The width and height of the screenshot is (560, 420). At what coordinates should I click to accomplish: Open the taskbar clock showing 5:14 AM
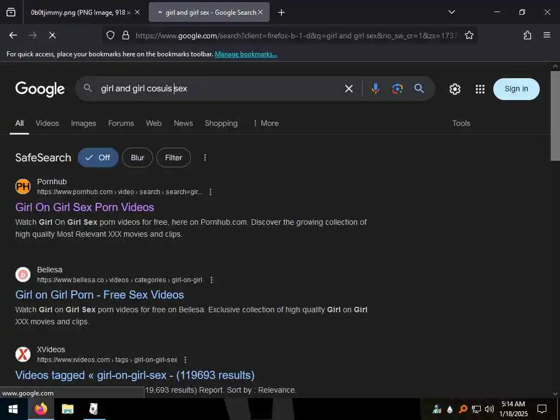[x=513, y=409]
